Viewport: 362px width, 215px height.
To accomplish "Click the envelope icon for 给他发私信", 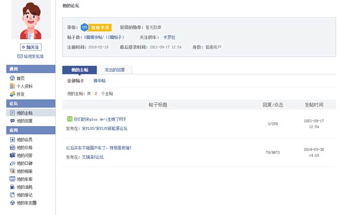I will (x=20, y=56).
